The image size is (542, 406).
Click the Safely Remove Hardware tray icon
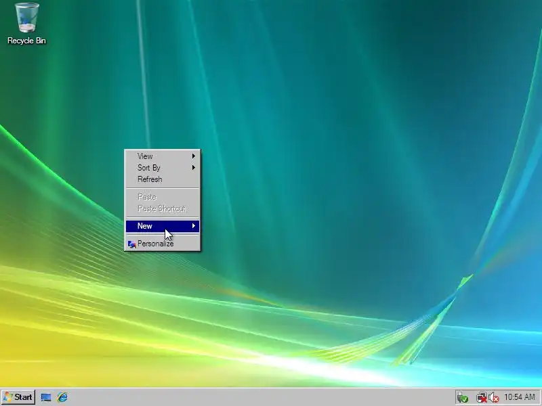[463, 398]
